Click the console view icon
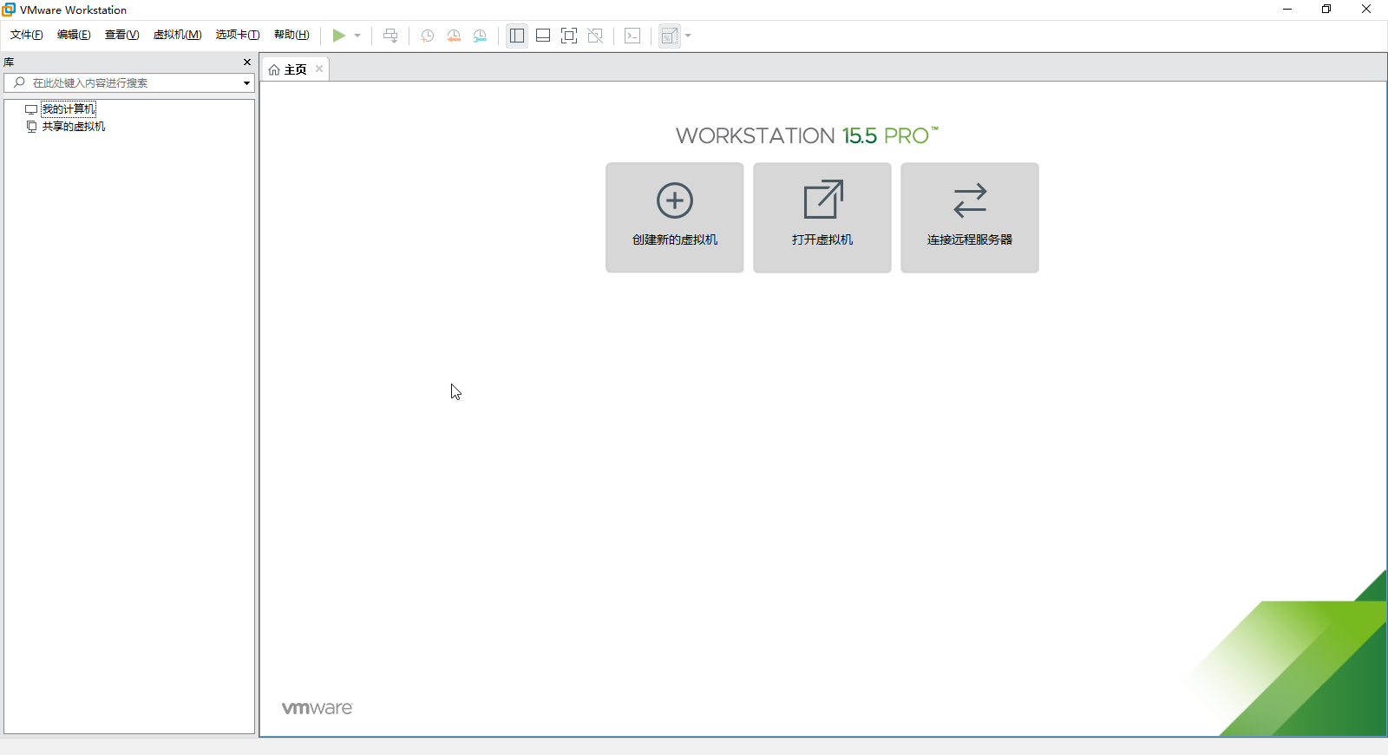The width and height of the screenshot is (1388, 755). click(x=632, y=36)
